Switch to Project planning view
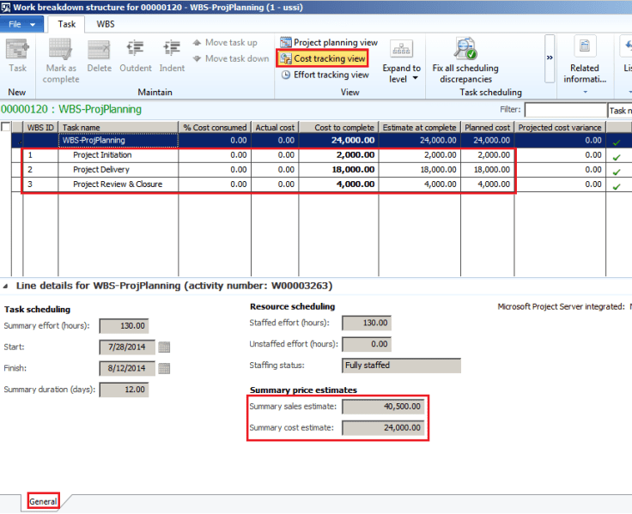This screenshot has width=632, height=514. tap(328, 42)
